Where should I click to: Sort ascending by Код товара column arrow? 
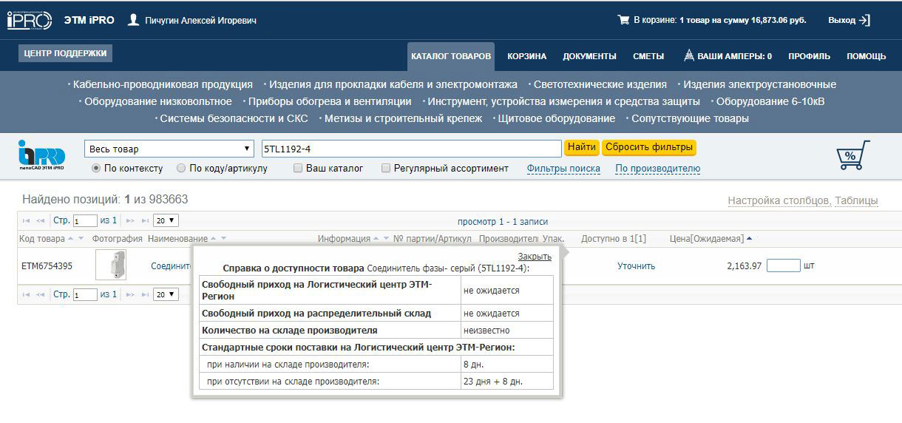click(71, 238)
